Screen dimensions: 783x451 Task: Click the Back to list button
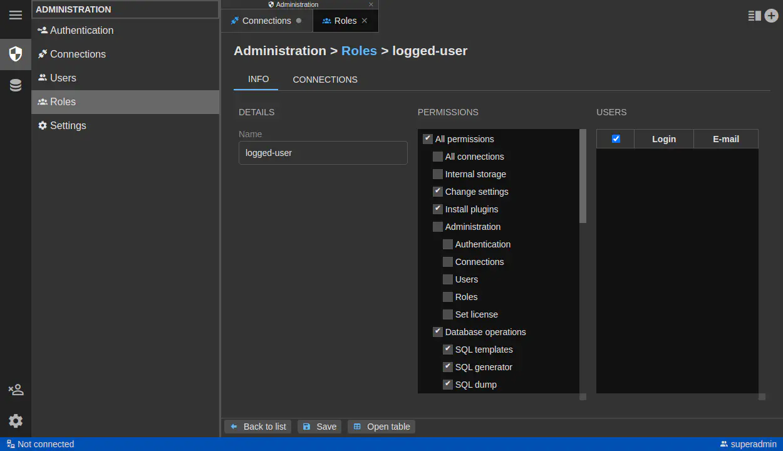(x=258, y=427)
